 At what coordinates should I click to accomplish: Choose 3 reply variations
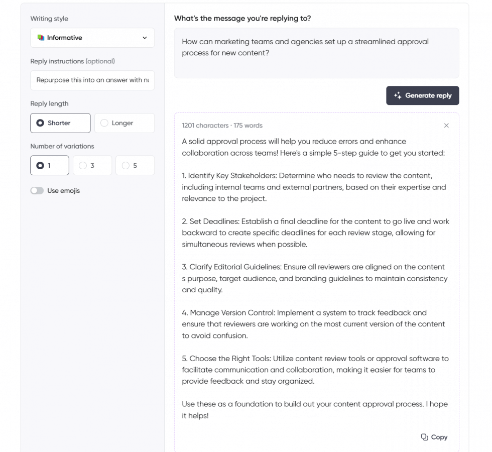tap(92, 165)
